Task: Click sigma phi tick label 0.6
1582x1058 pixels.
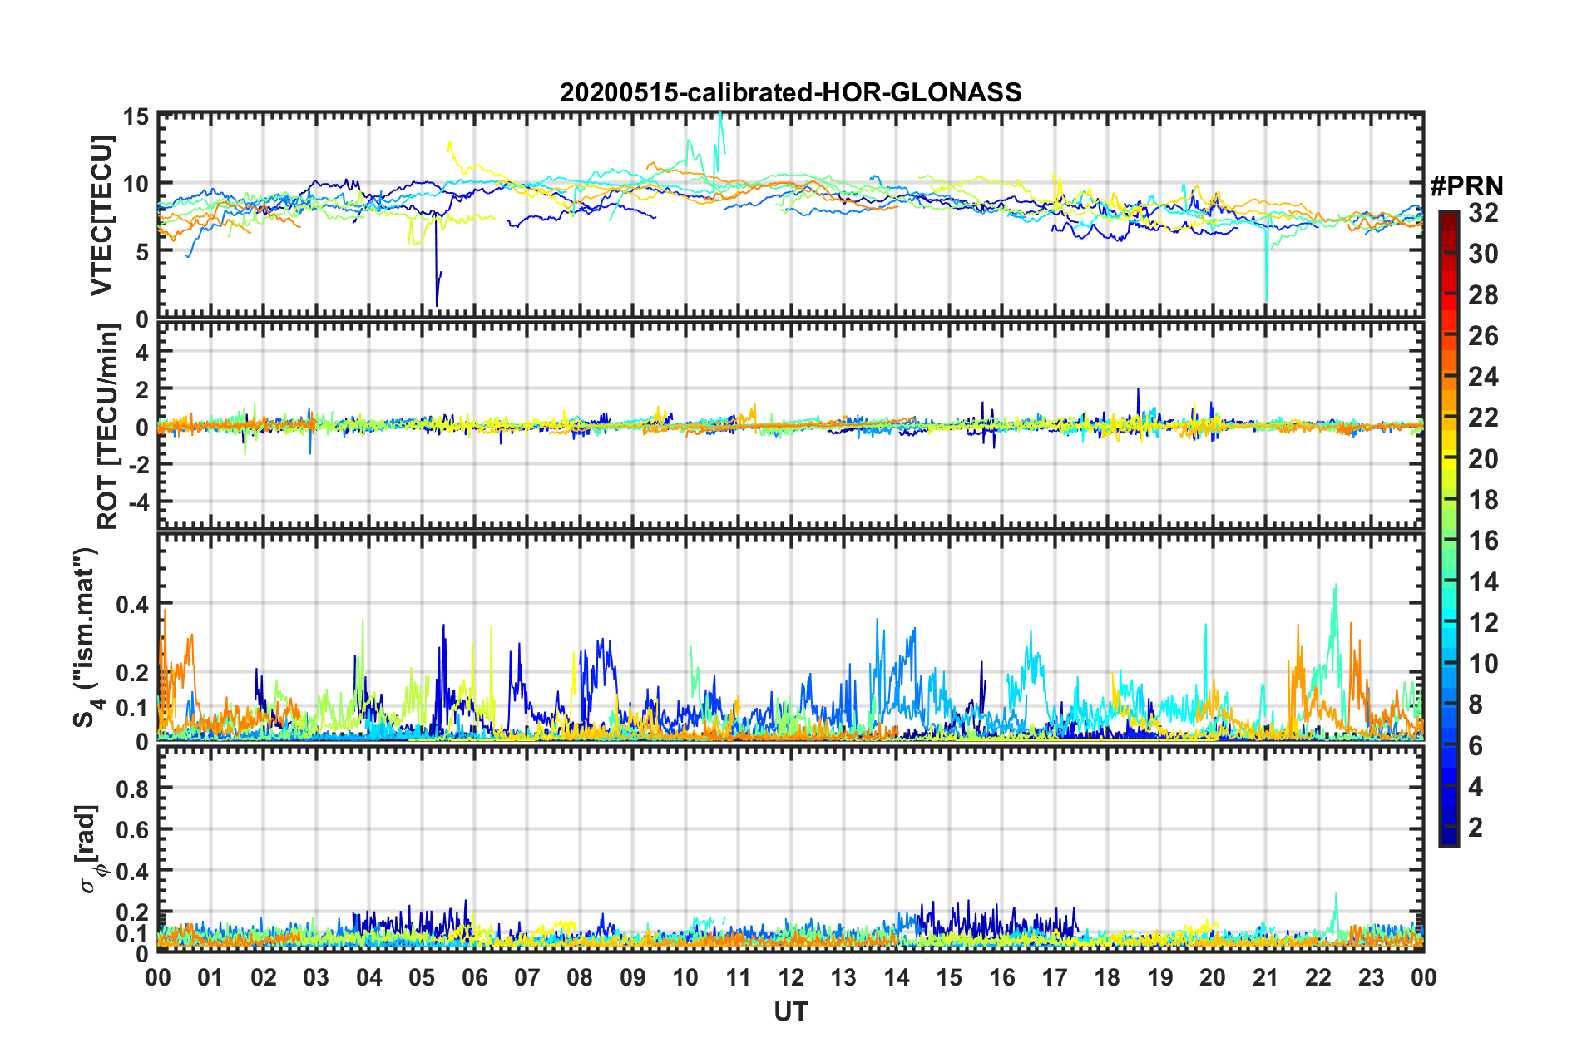Action: click(x=133, y=829)
